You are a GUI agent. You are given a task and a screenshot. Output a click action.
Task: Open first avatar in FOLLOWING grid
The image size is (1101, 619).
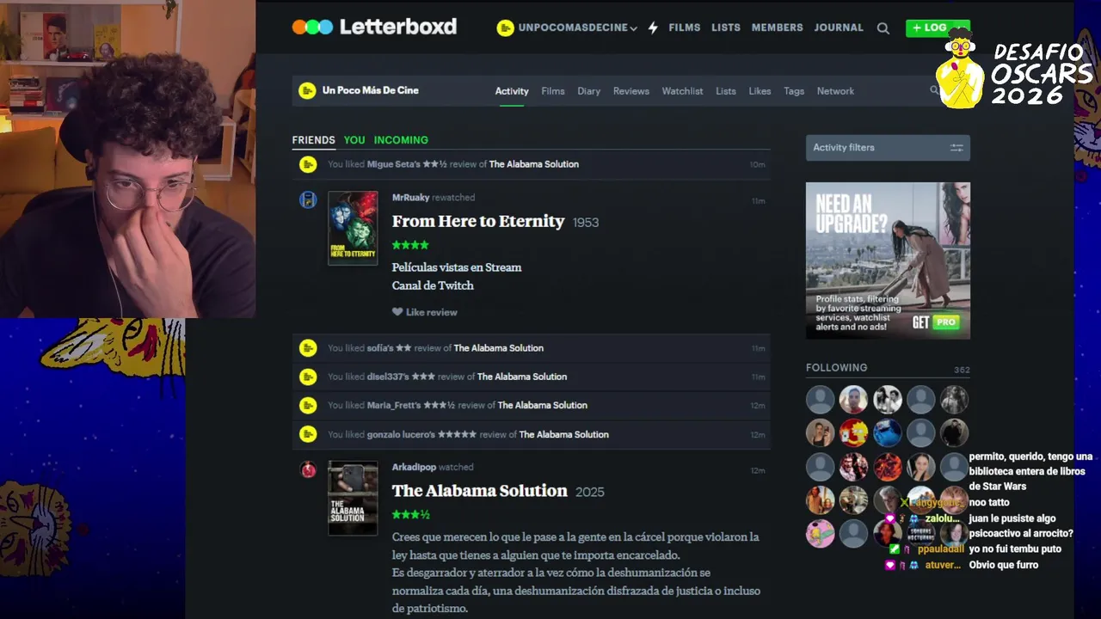(x=820, y=400)
